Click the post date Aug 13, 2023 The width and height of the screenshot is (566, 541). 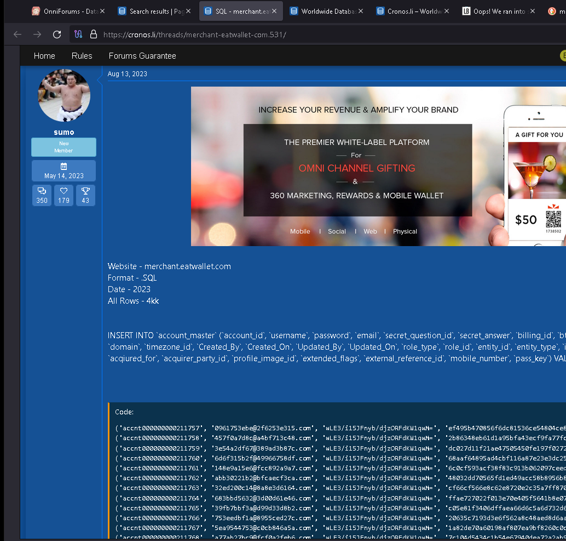128,74
